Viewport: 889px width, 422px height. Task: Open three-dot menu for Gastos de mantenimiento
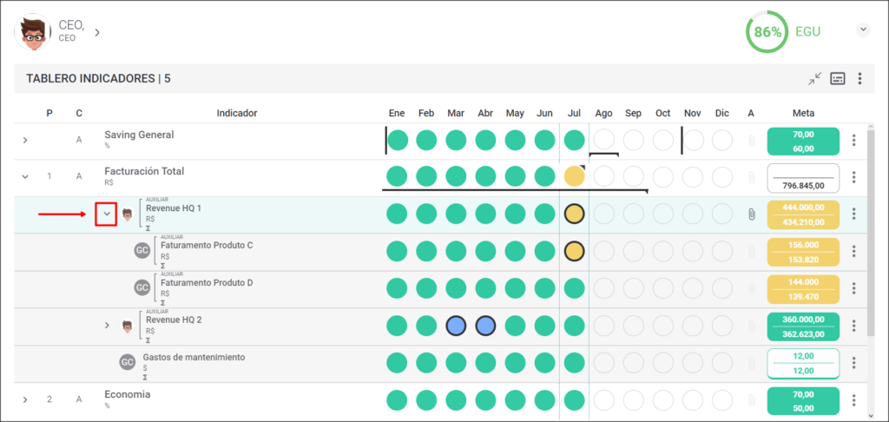pyautogui.click(x=854, y=363)
